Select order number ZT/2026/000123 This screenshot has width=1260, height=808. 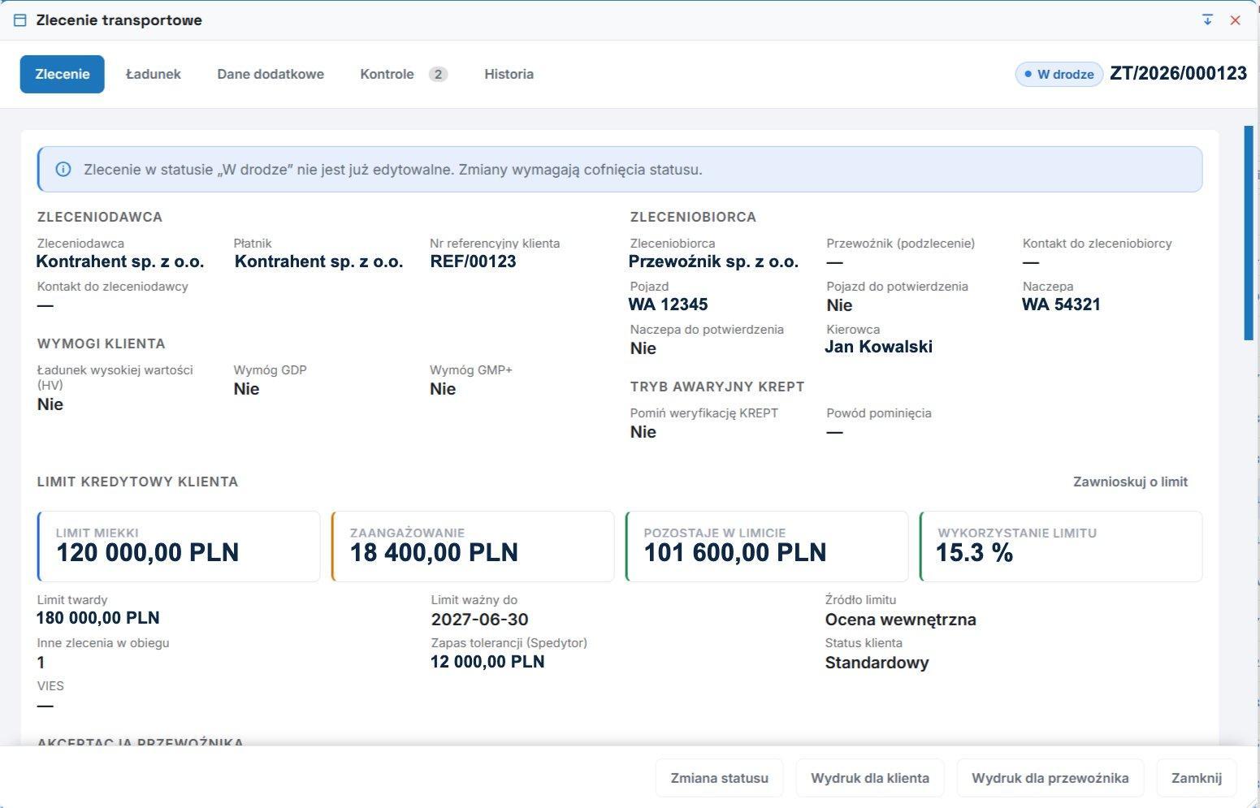point(1178,73)
